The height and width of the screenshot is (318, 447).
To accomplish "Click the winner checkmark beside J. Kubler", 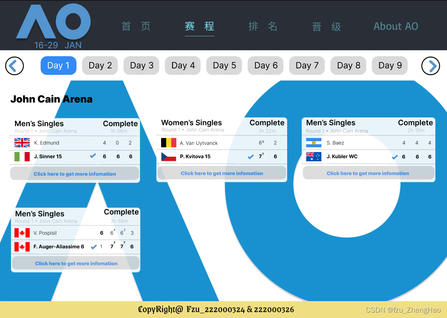I will pyautogui.click(x=395, y=157).
